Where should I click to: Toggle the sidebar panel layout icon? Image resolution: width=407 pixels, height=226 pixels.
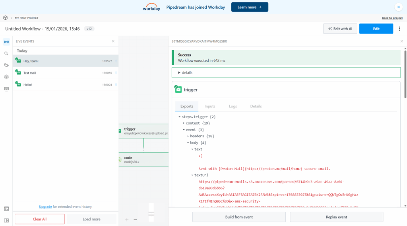(x=6, y=220)
